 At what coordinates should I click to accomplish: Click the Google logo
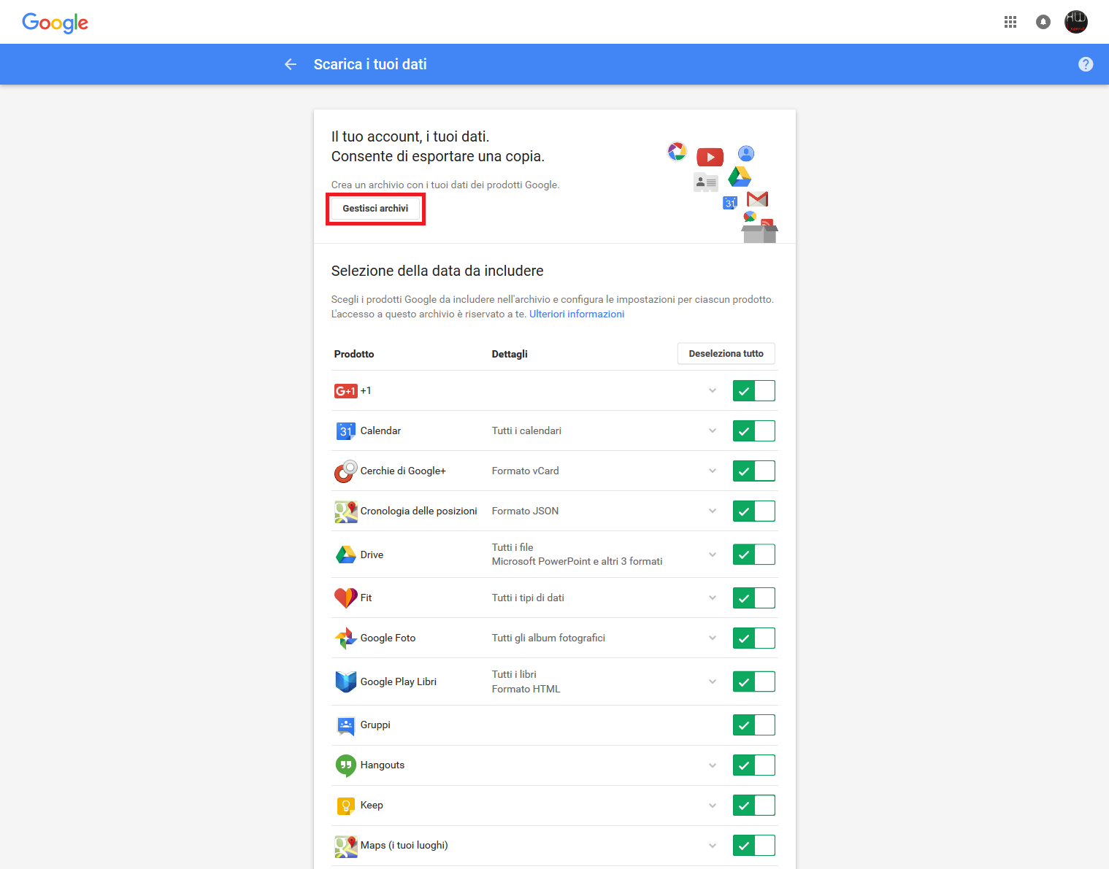point(55,23)
